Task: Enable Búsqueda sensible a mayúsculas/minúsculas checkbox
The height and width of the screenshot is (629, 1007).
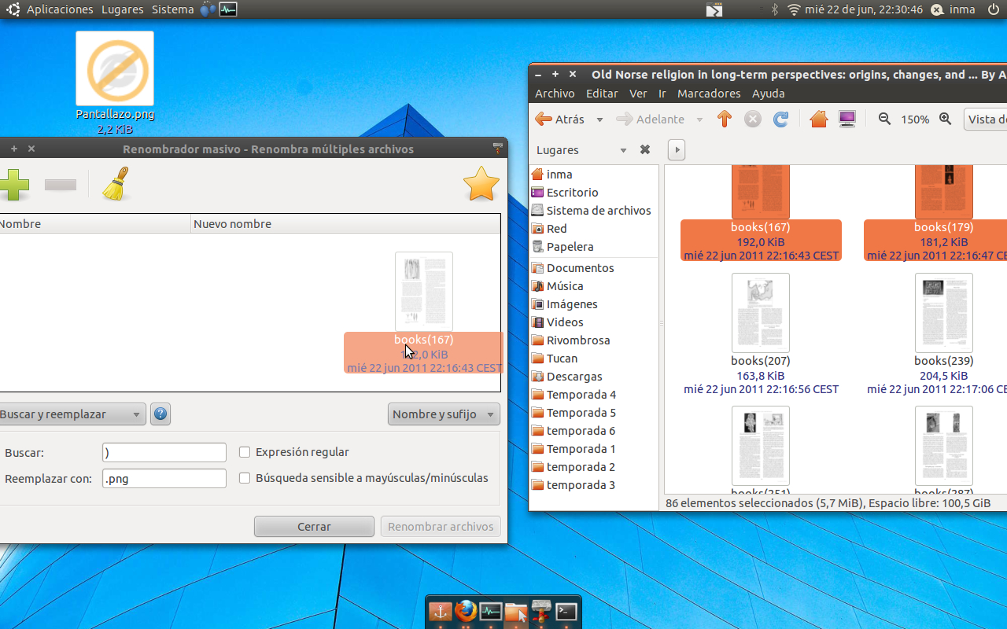Action: click(245, 478)
